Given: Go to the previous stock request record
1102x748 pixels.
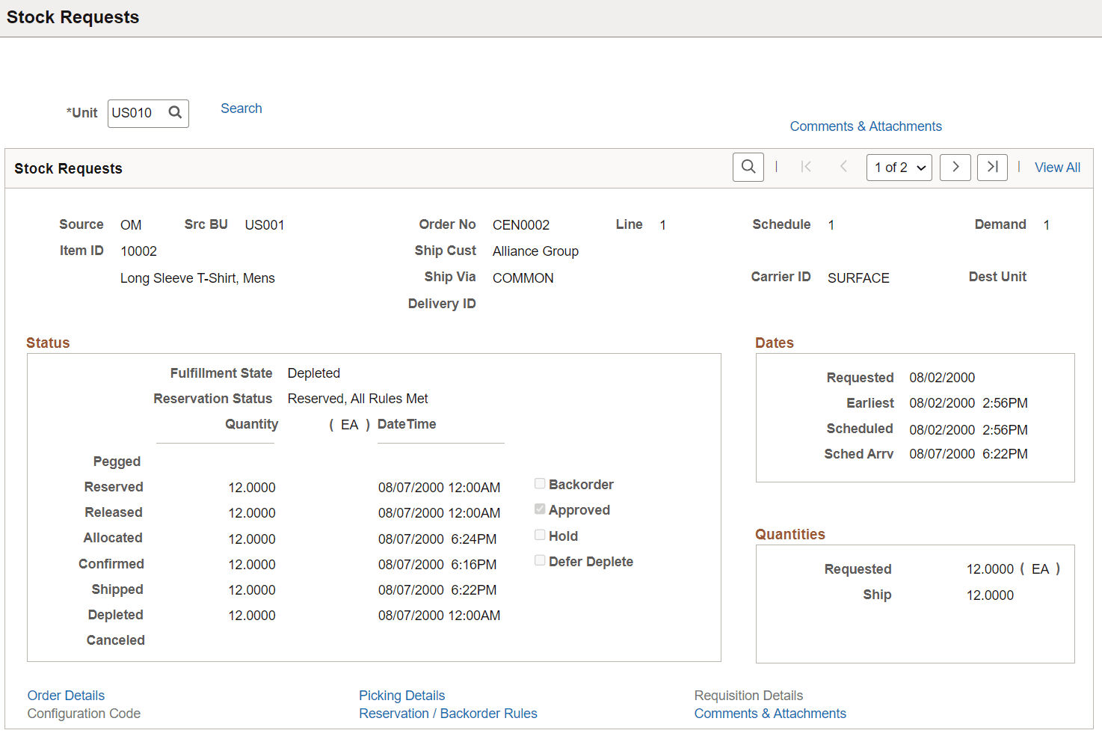Looking at the screenshot, I should (843, 167).
